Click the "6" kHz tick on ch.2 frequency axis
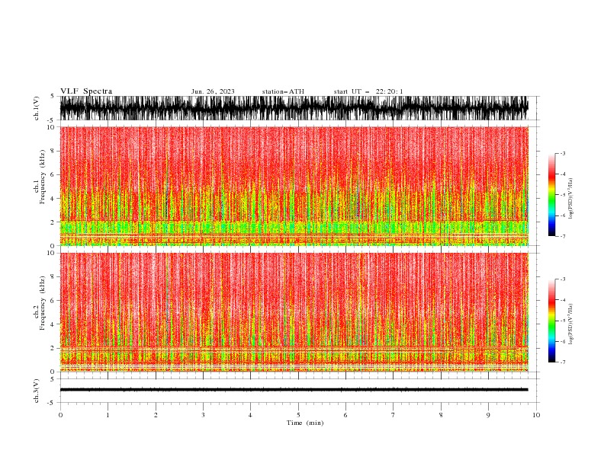This screenshot has height=466, width=604. point(53,301)
